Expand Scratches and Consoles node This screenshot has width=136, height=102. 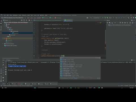3,46
